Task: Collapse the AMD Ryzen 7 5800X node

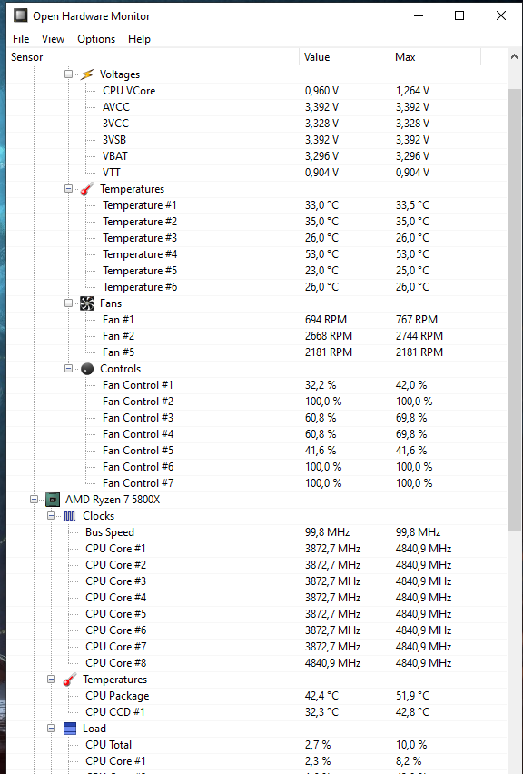Action: 34,500
